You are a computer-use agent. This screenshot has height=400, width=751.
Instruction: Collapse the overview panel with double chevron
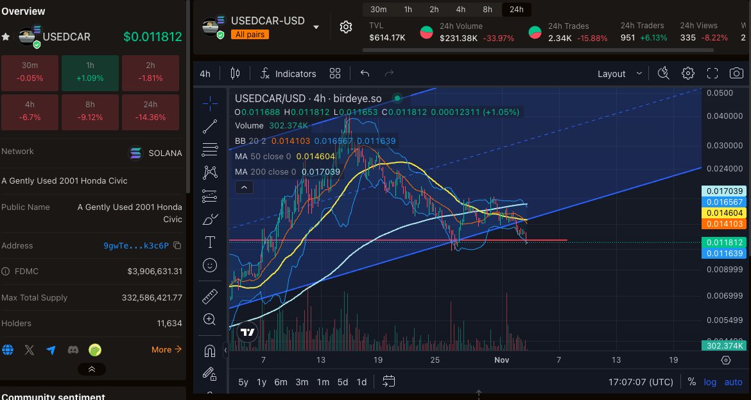click(x=92, y=369)
